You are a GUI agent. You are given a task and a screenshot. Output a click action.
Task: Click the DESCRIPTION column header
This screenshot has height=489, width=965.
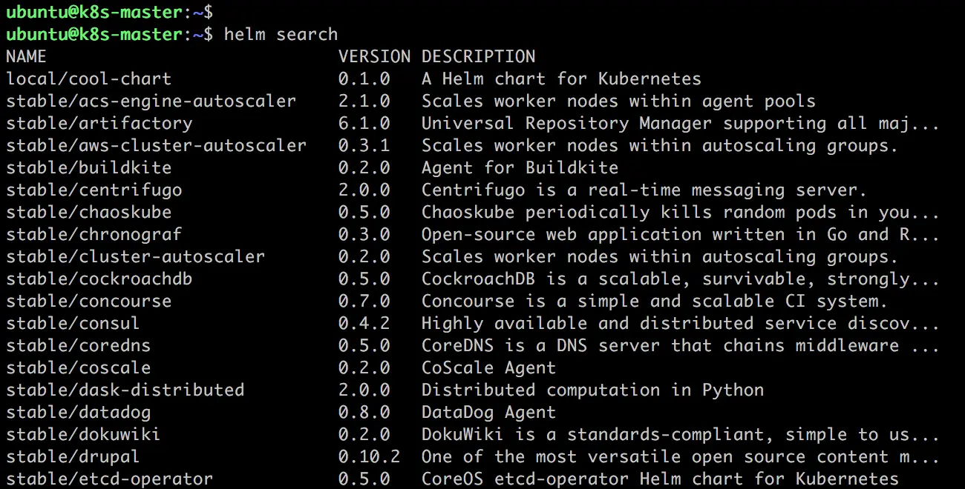tap(478, 56)
